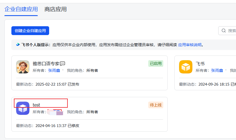Click the Feishu logo in the tip banner
236x140 pixels.
(18, 45)
